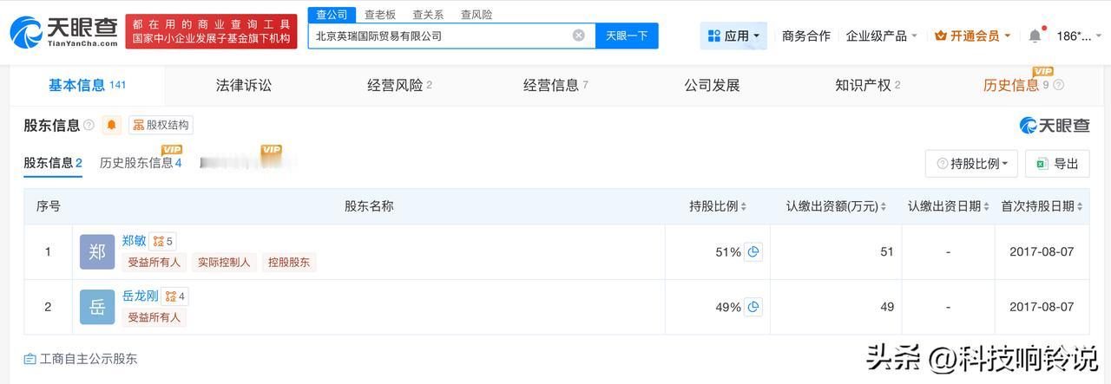This screenshot has width=1111, height=384.
Task: Click help question mark beside 股东信息 heading
Action: pos(89,126)
